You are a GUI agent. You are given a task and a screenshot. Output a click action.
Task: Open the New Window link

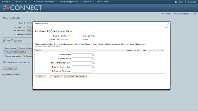[166, 14]
